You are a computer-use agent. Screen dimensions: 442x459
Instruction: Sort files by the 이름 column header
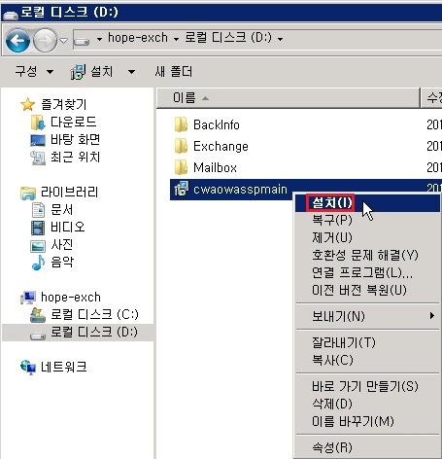coord(288,97)
